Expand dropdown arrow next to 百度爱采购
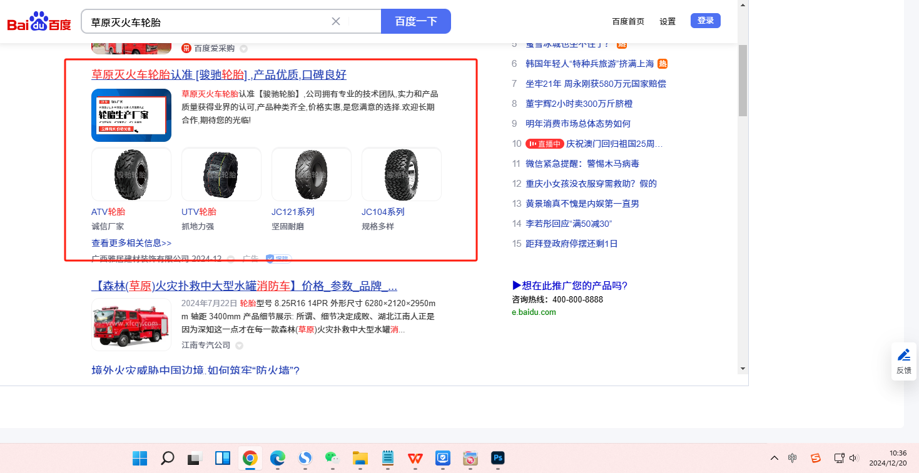The height and width of the screenshot is (473, 919). pyautogui.click(x=244, y=49)
